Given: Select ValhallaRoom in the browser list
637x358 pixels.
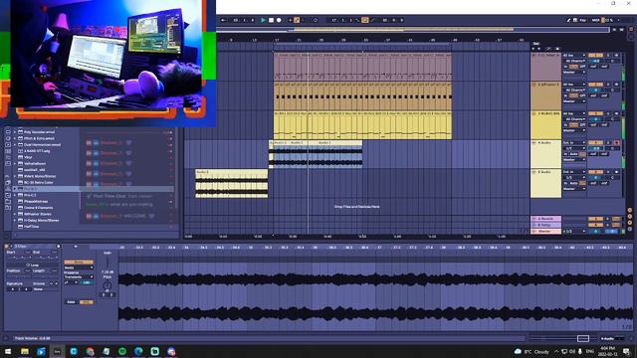Looking at the screenshot, I should [35, 163].
